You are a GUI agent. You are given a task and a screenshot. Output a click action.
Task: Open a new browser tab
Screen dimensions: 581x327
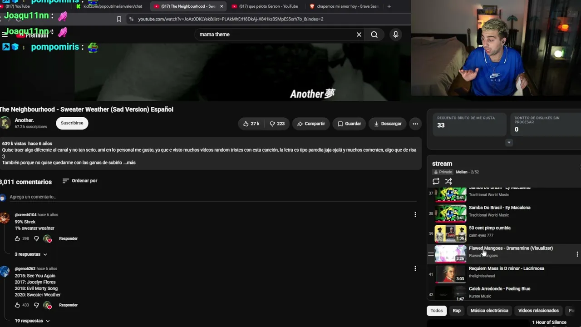[389, 6]
